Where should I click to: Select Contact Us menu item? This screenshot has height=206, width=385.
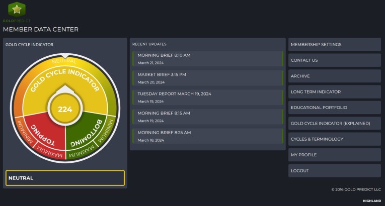[334, 60]
